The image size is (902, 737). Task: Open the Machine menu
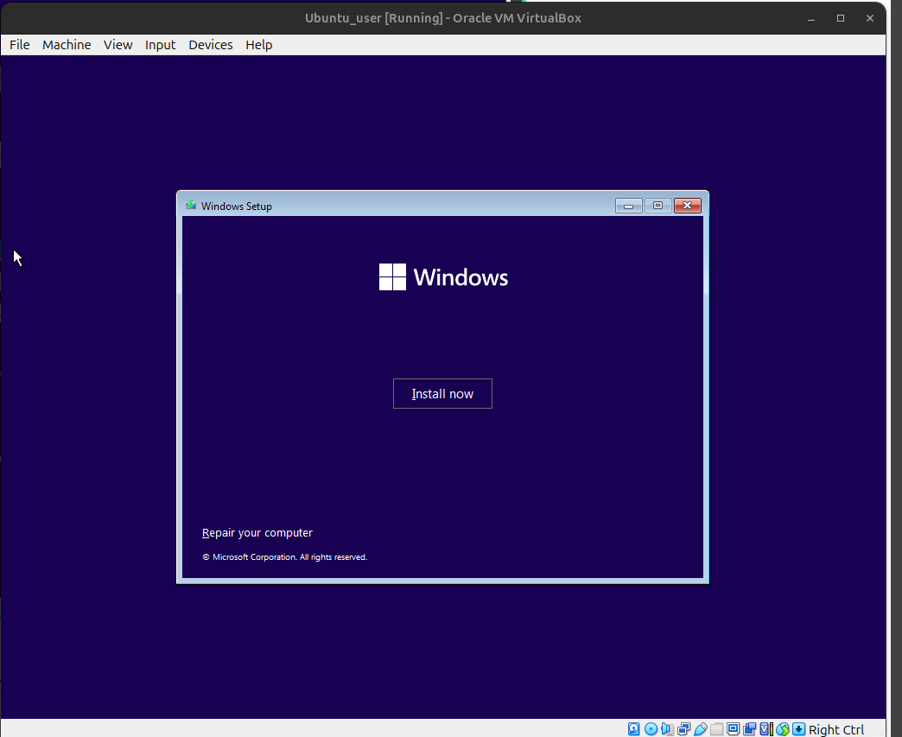click(x=67, y=45)
